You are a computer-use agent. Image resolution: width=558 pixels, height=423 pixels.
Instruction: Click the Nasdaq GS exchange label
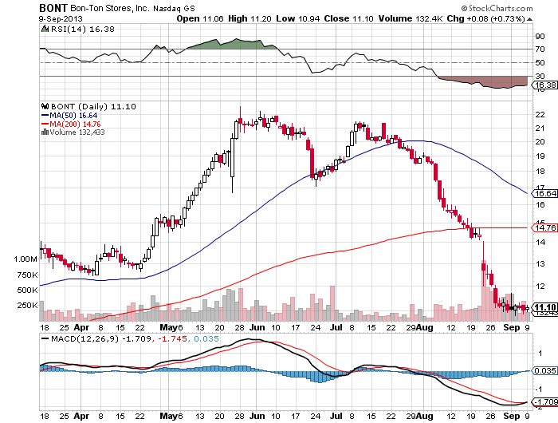[174, 8]
